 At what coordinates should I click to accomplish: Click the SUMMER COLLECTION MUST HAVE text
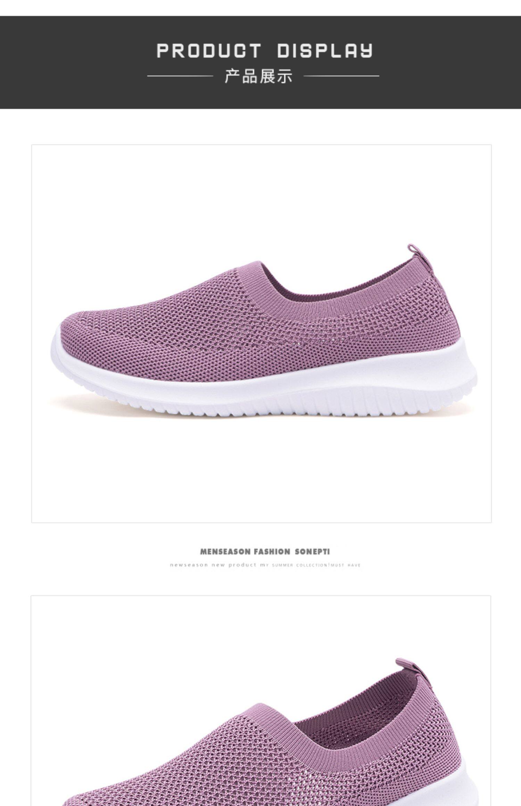[x=316, y=565]
